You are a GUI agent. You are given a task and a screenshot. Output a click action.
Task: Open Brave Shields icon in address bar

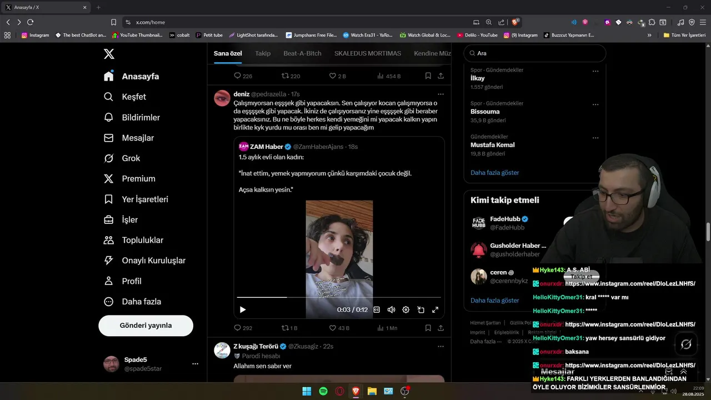(x=515, y=22)
